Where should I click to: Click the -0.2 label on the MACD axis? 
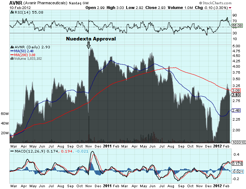[x=236, y=179]
